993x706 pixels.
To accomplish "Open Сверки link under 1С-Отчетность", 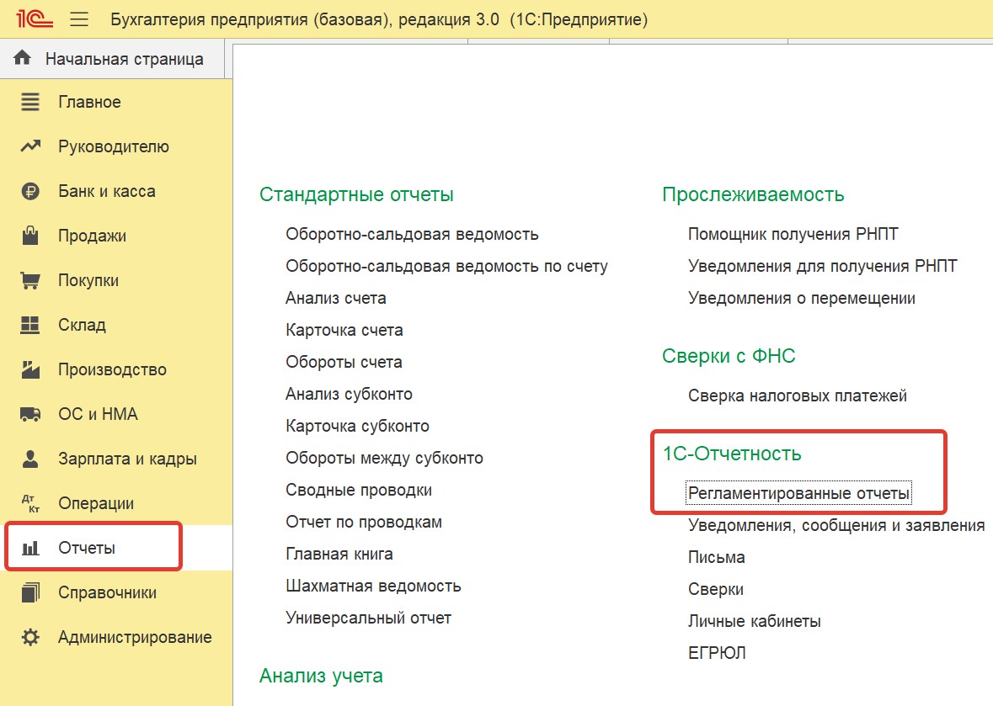I will point(716,590).
